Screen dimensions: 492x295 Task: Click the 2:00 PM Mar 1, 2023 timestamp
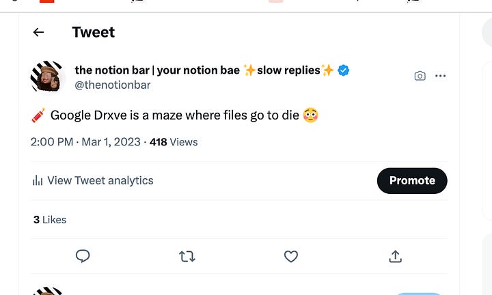[x=85, y=142]
